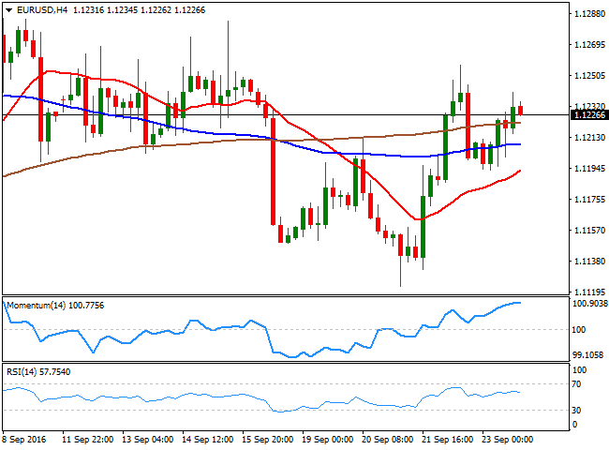Viewport: 609px width, 450px height.
Task: Select the 1.11195 price axis label
Action: (x=589, y=292)
